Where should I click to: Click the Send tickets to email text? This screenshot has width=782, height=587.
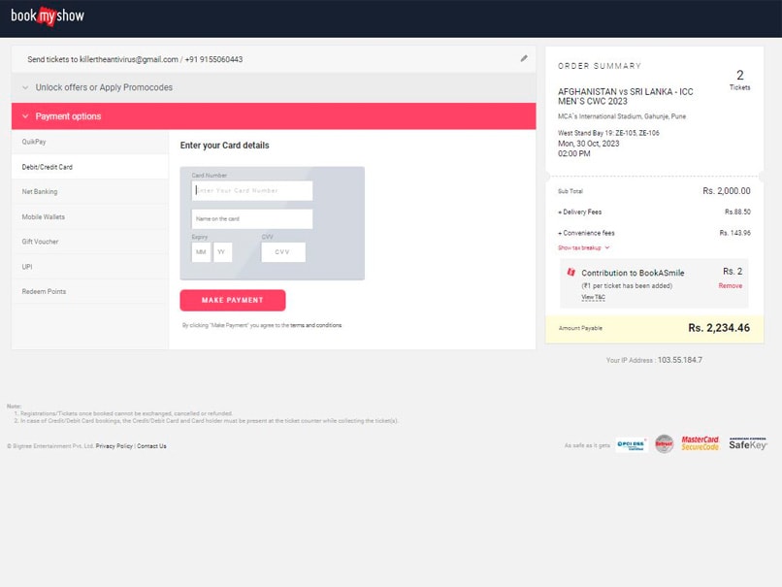[135, 59]
